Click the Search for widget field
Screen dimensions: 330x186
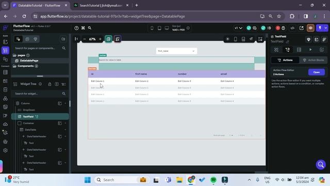(x=40, y=94)
